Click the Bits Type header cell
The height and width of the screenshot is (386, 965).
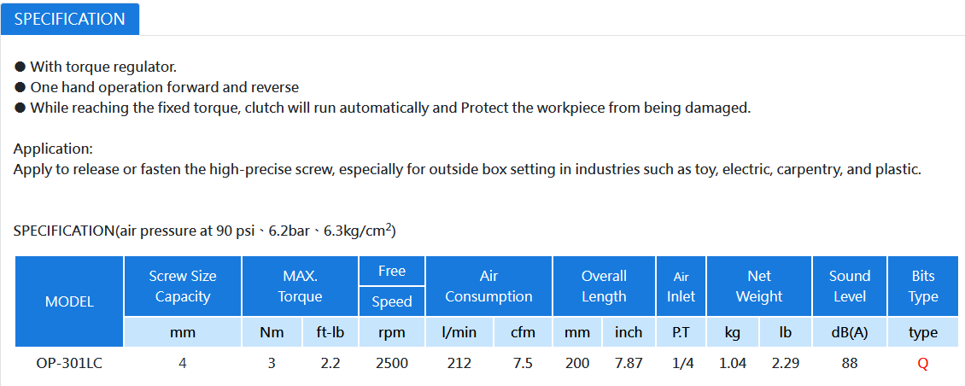click(x=922, y=286)
